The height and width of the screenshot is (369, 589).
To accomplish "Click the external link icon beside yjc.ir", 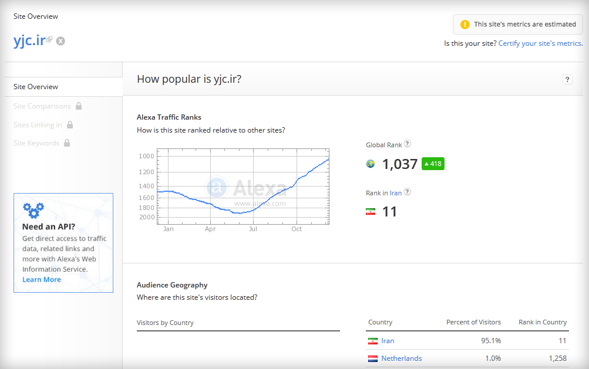I will [49, 39].
